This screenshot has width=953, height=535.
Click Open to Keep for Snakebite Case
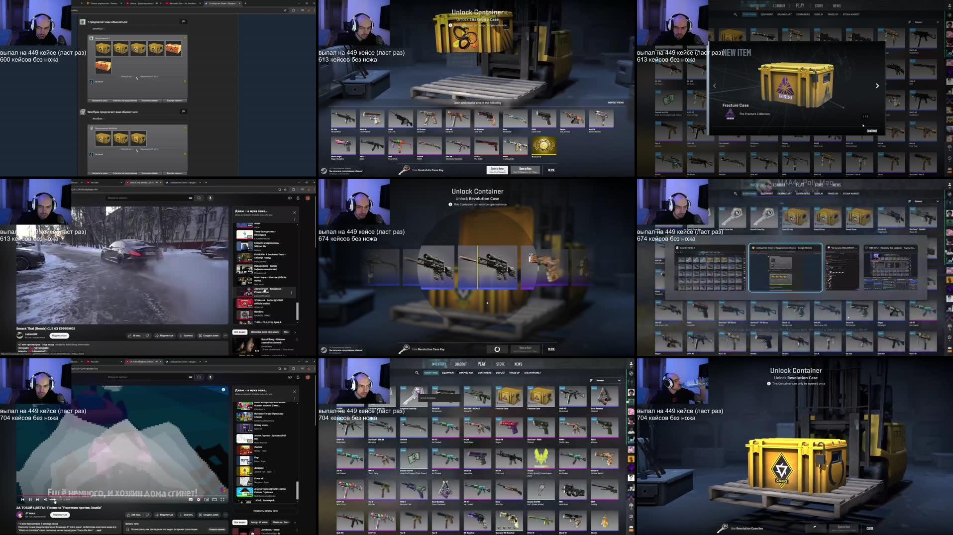497,170
